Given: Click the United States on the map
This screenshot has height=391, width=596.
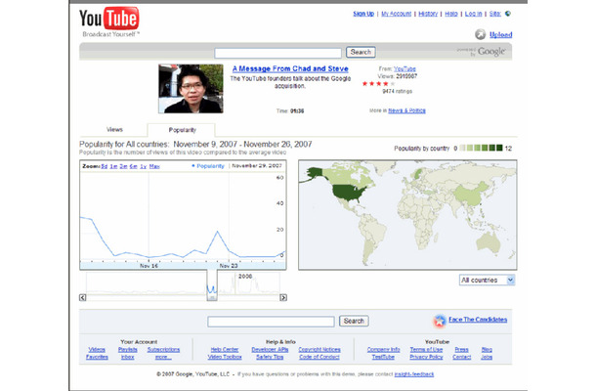Looking at the screenshot, I should tap(349, 192).
